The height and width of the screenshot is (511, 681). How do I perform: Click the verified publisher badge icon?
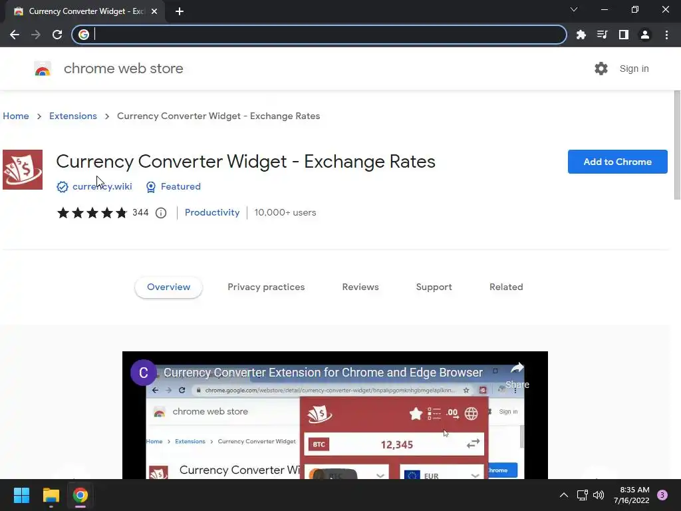point(63,187)
